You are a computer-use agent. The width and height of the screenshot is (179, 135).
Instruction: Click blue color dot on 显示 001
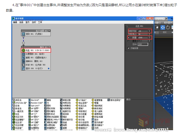click(x=49, y=68)
